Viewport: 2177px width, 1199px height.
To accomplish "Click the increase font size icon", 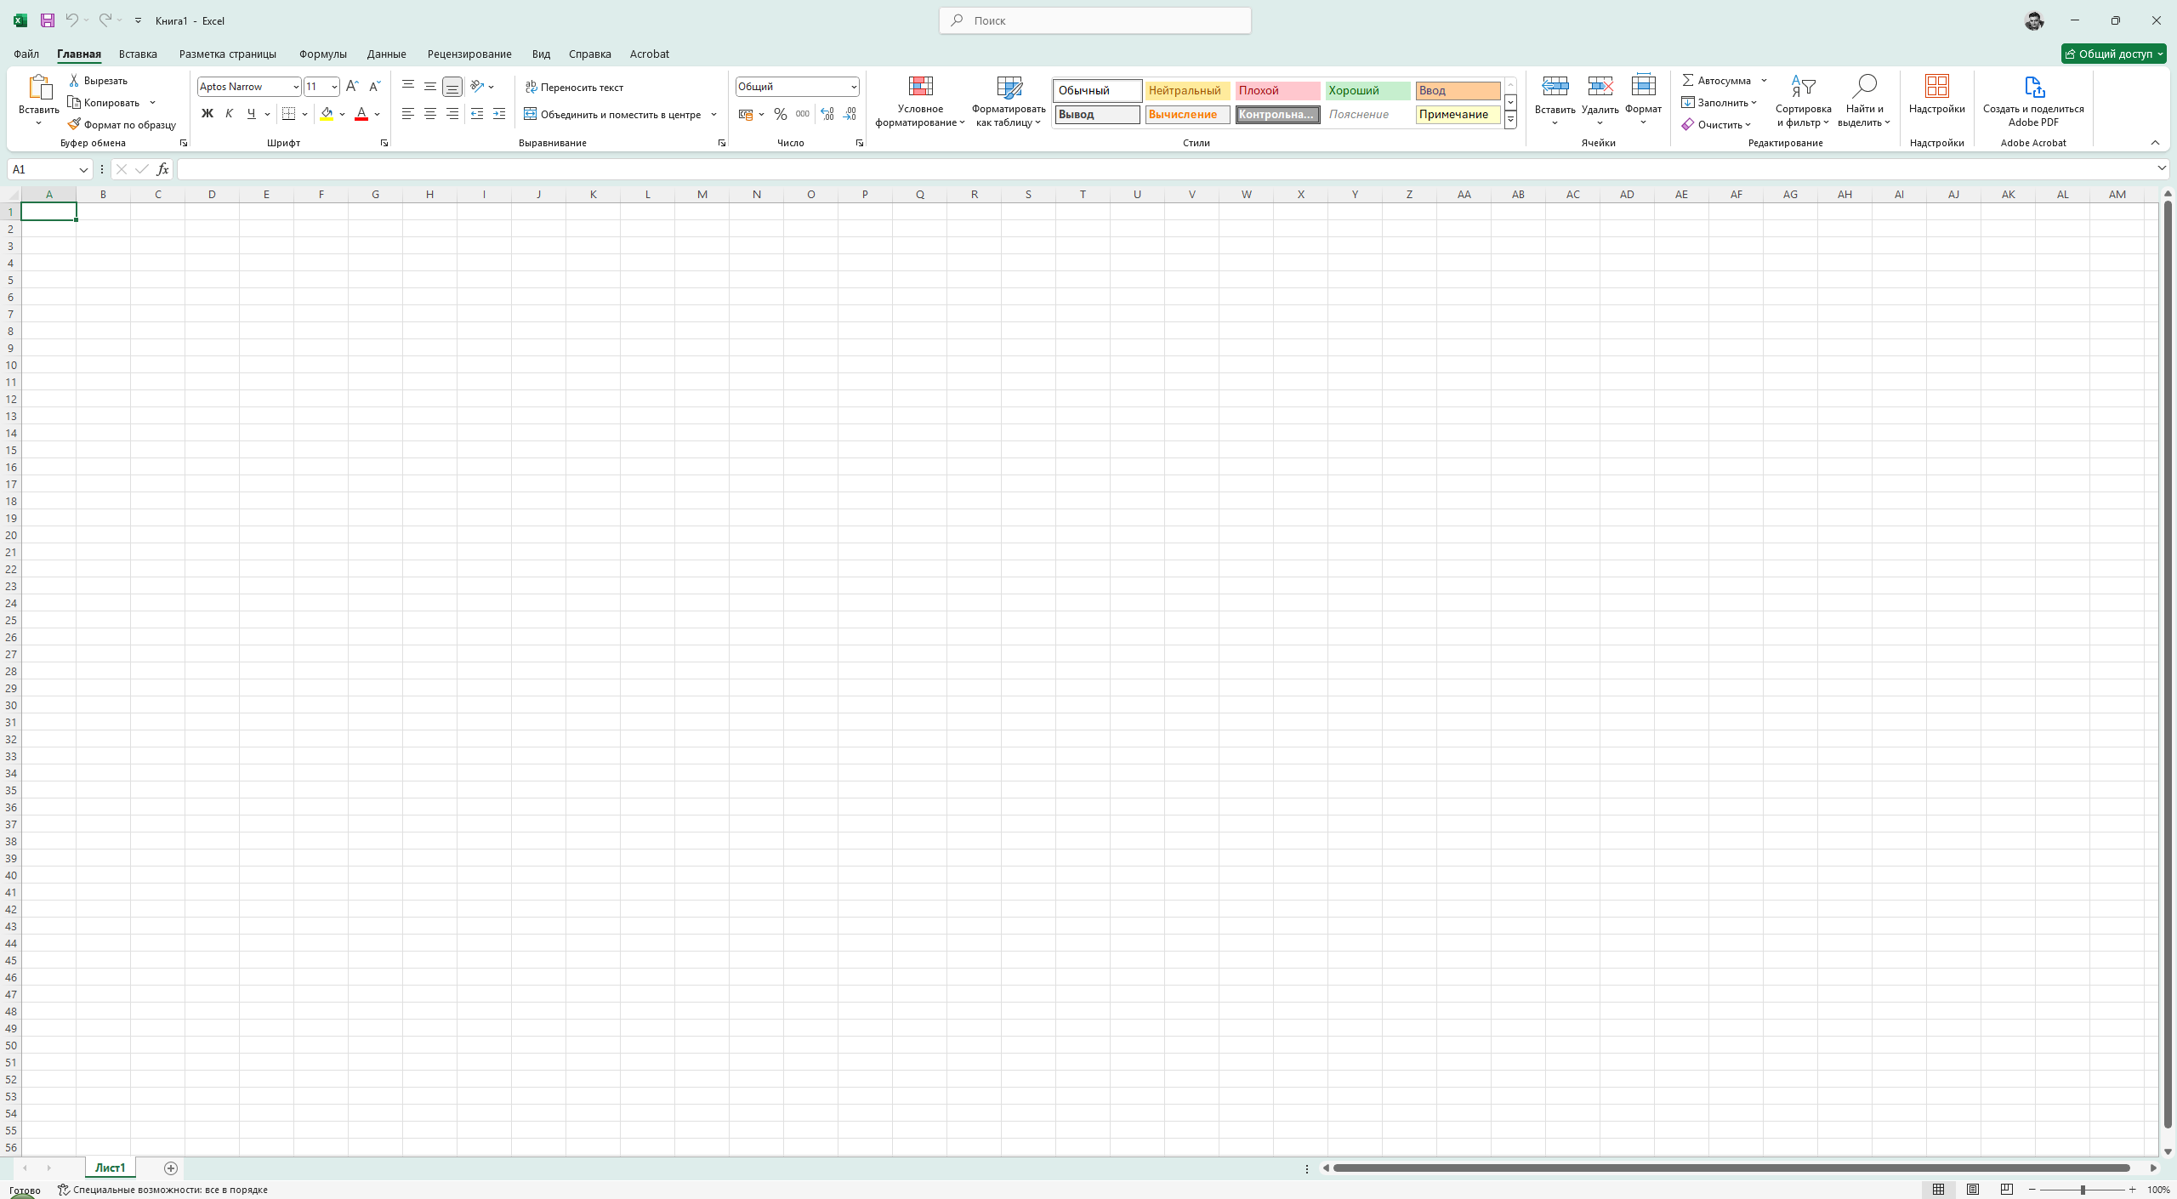I will pos(352,87).
